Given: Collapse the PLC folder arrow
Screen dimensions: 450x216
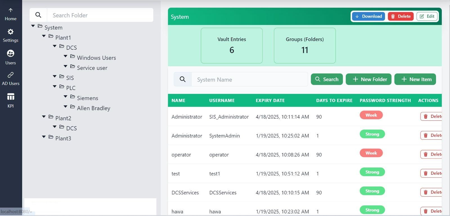Looking at the screenshot, I should pyautogui.click(x=55, y=86).
